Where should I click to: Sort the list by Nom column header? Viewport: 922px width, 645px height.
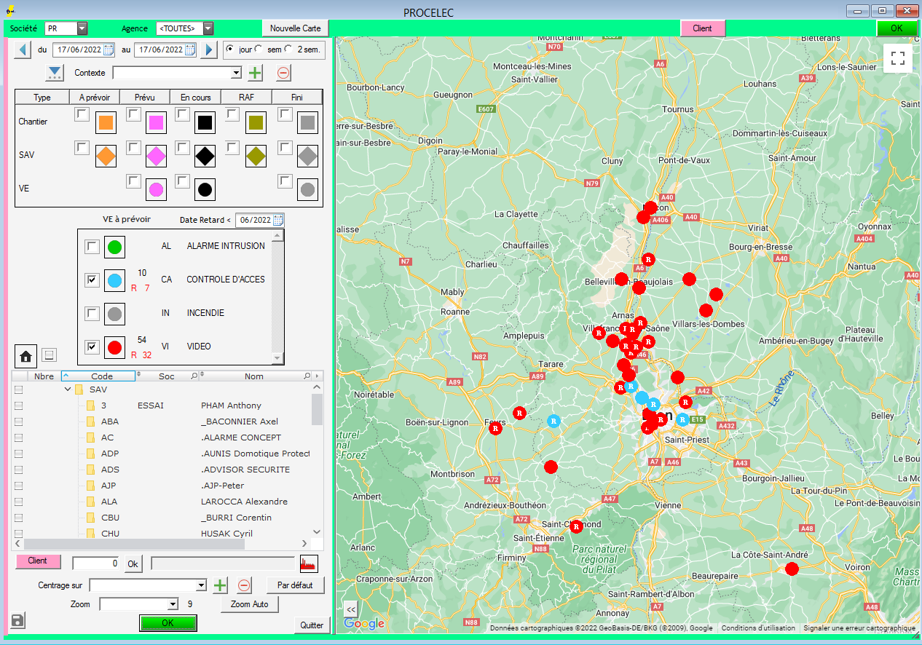tap(253, 376)
